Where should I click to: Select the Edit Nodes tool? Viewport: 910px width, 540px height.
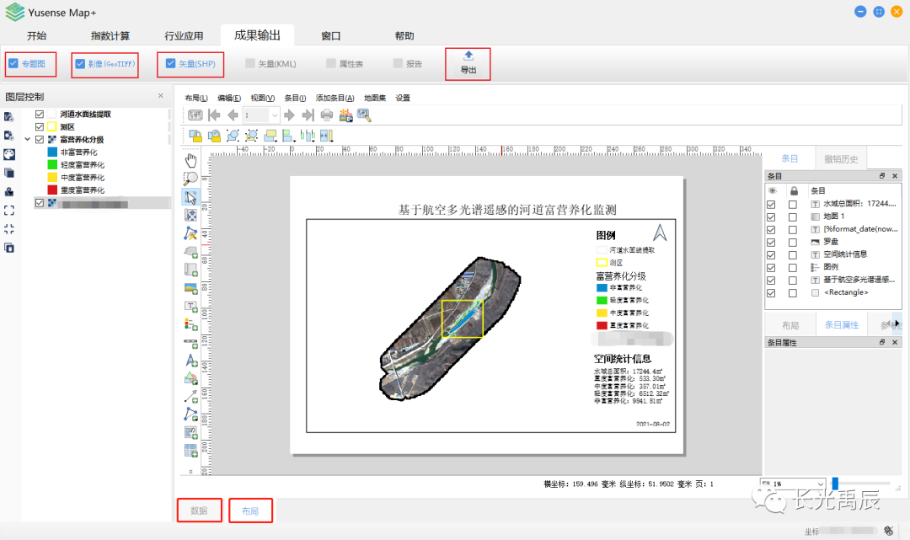pyautogui.click(x=191, y=233)
